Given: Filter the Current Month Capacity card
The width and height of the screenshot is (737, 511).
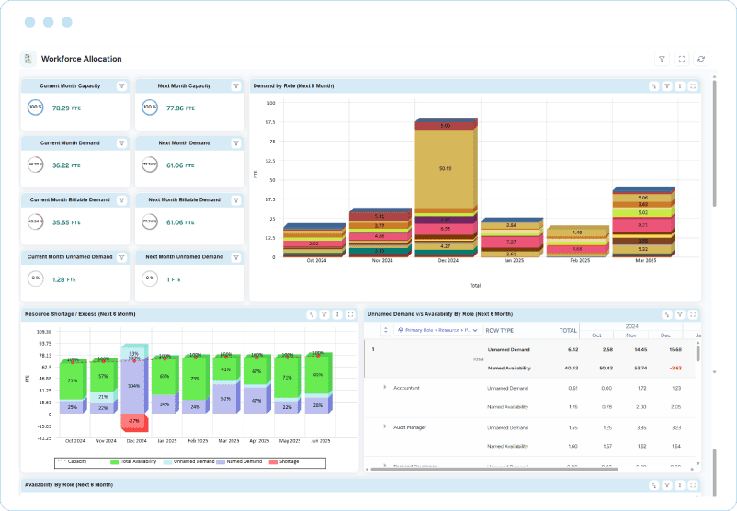Looking at the screenshot, I should [x=121, y=86].
